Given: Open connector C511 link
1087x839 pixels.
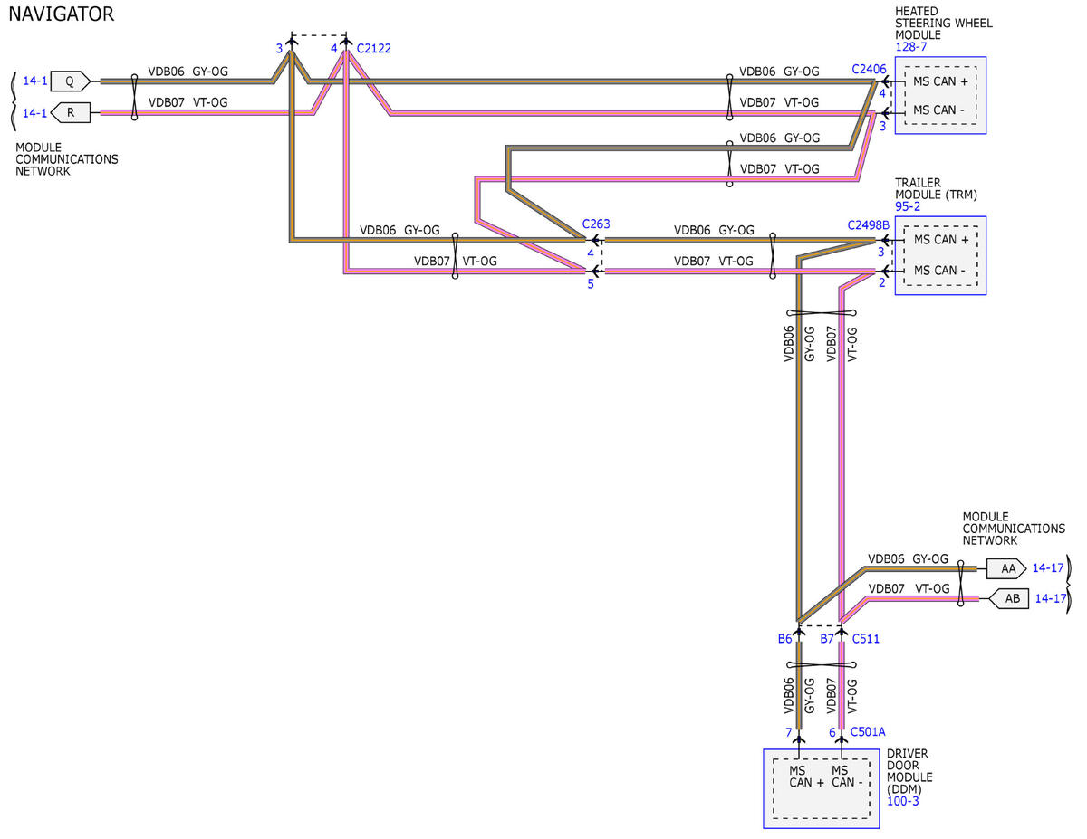Looking at the screenshot, I should coord(865,638).
